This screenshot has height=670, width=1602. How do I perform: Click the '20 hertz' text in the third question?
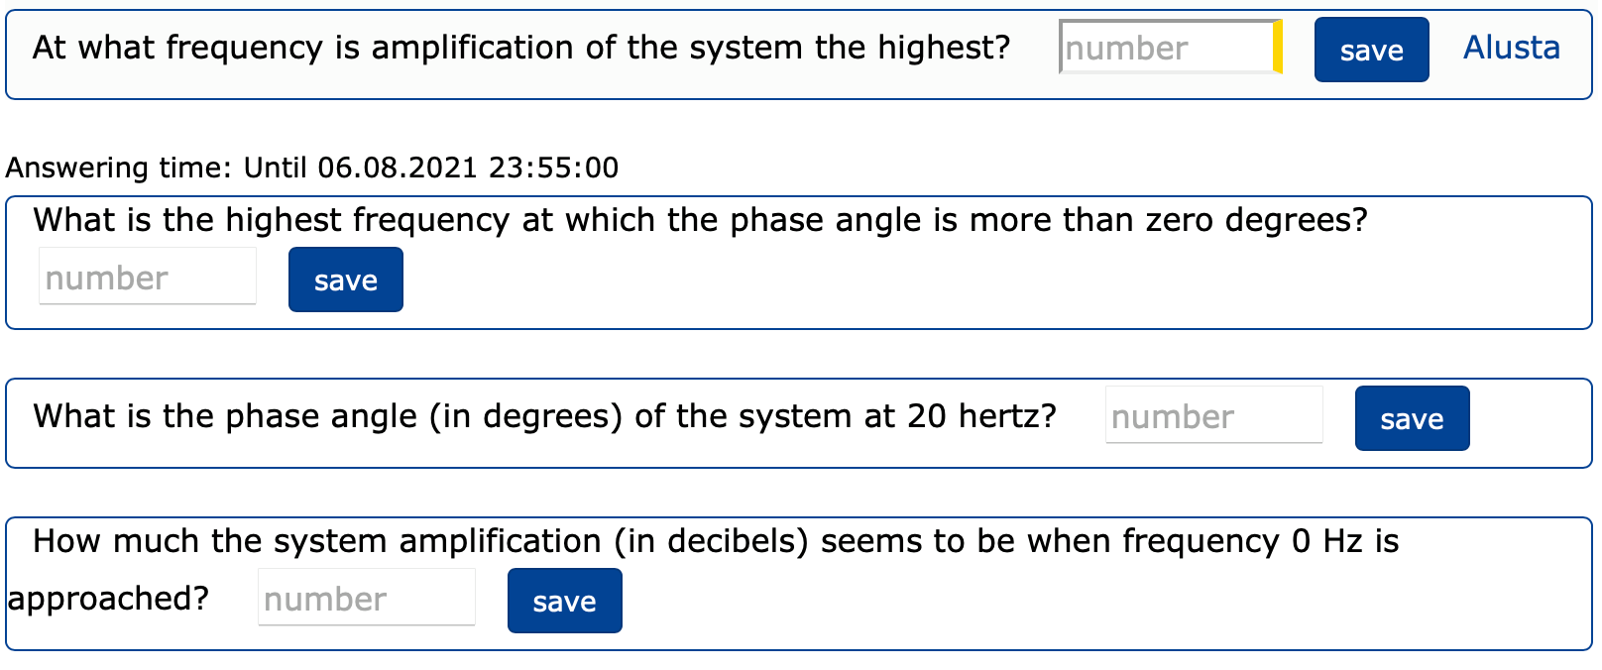[x=976, y=416]
